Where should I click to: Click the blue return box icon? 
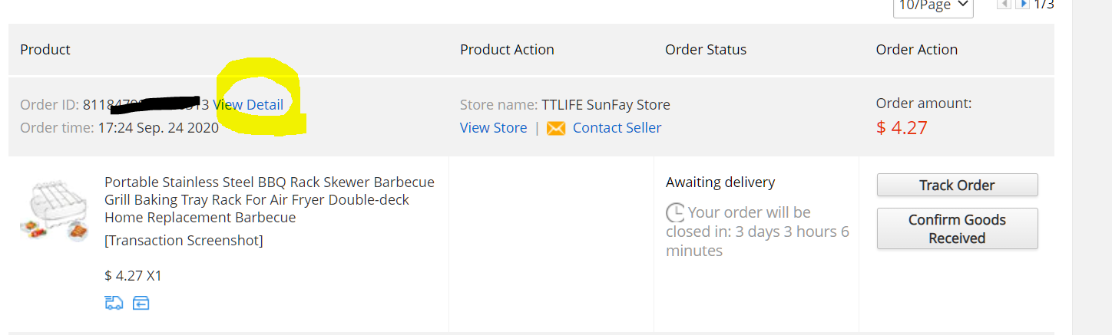(141, 303)
